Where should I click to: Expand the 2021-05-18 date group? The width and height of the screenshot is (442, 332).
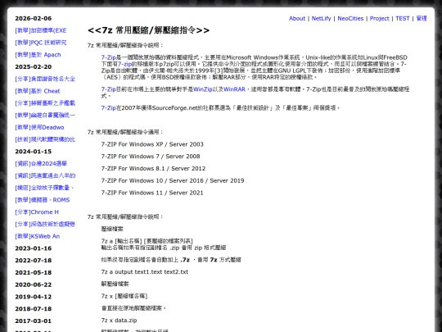(34, 273)
